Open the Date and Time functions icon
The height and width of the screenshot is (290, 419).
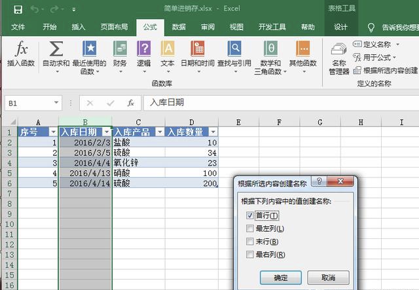[x=197, y=49]
